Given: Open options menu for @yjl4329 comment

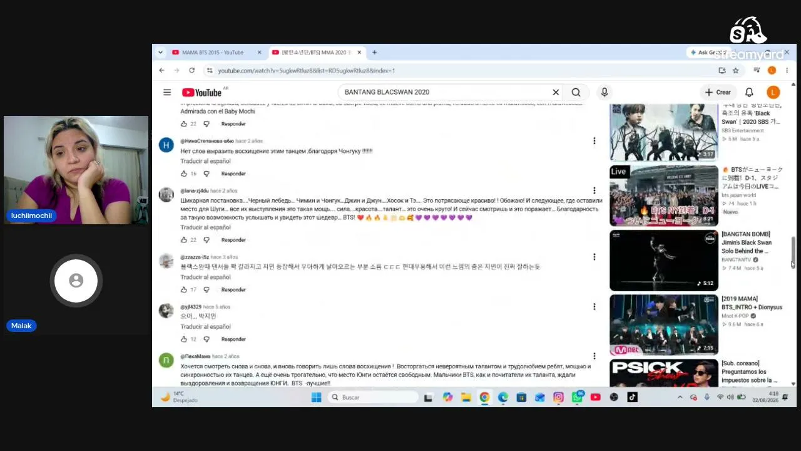Looking at the screenshot, I should pyautogui.click(x=594, y=306).
